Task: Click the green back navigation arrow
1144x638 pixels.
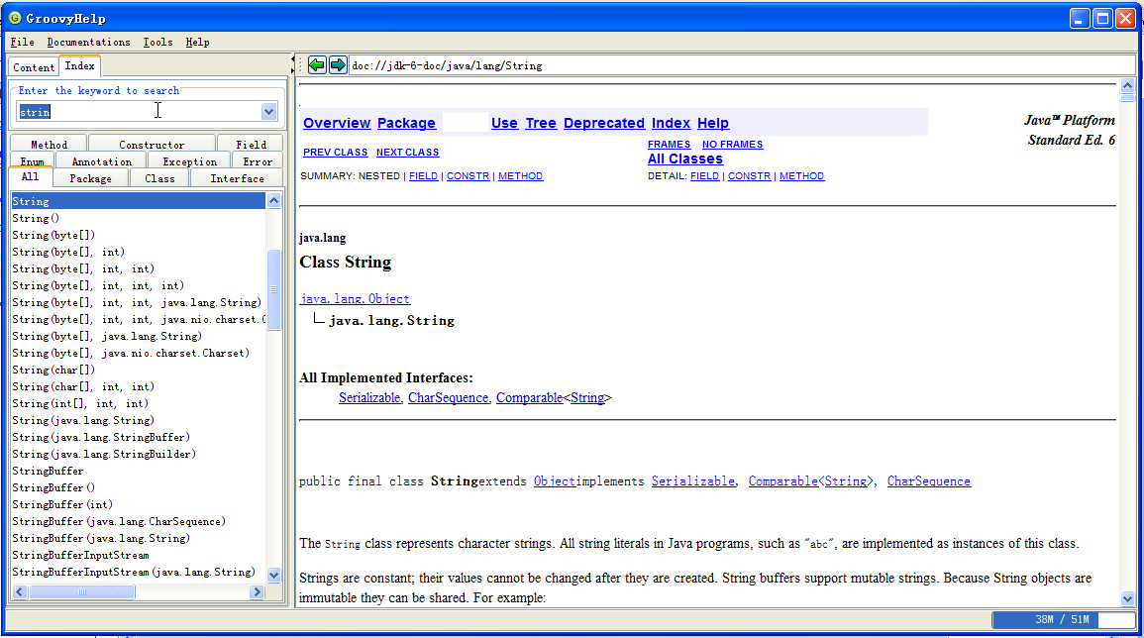Action: click(317, 65)
